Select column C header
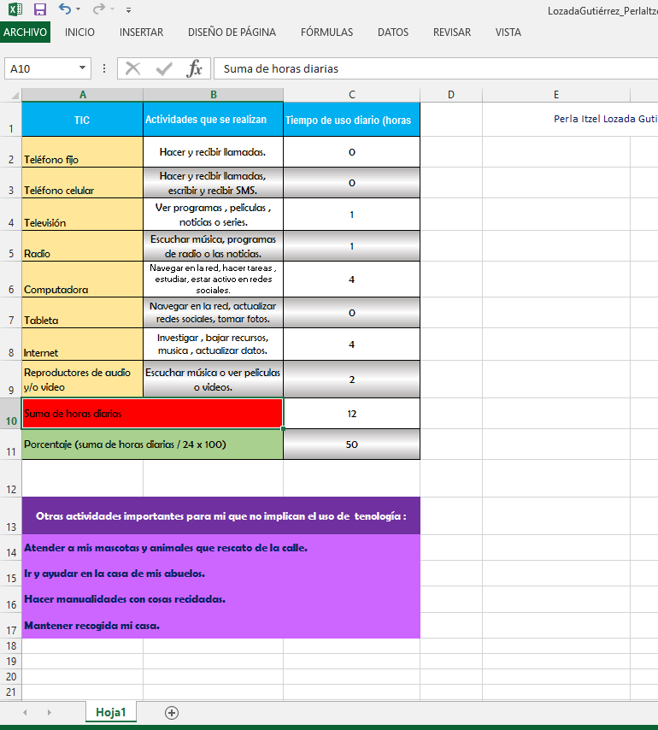Viewport: 658px width, 730px height. 352,95
